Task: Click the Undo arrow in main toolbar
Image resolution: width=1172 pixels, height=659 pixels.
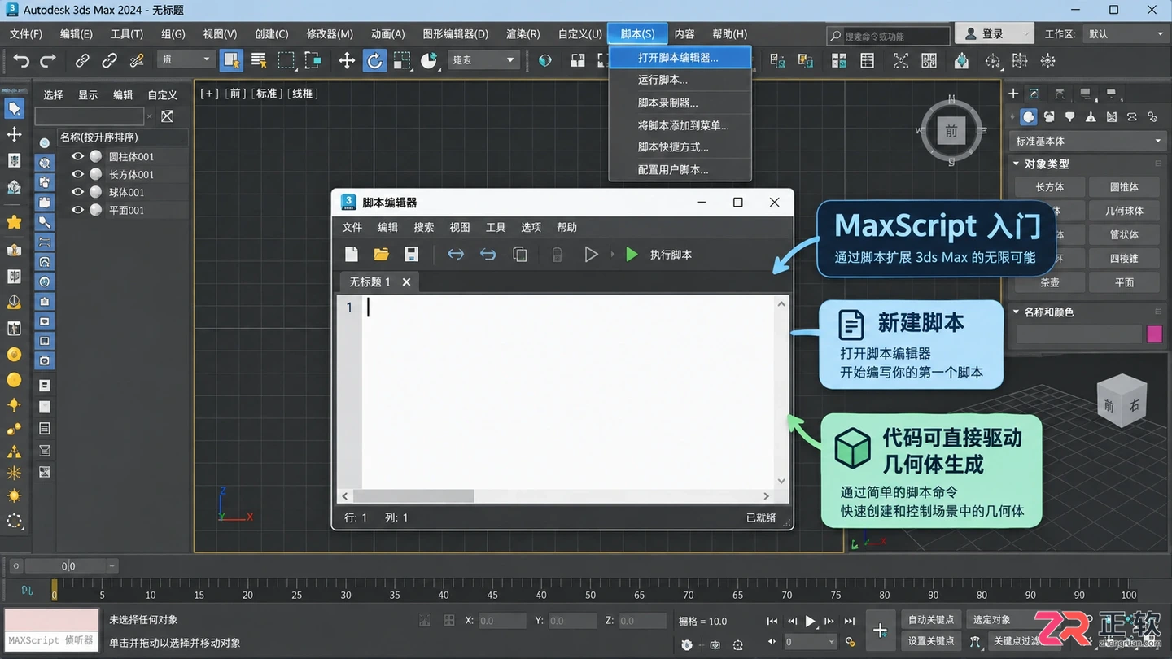Action: (x=21, y=60)
